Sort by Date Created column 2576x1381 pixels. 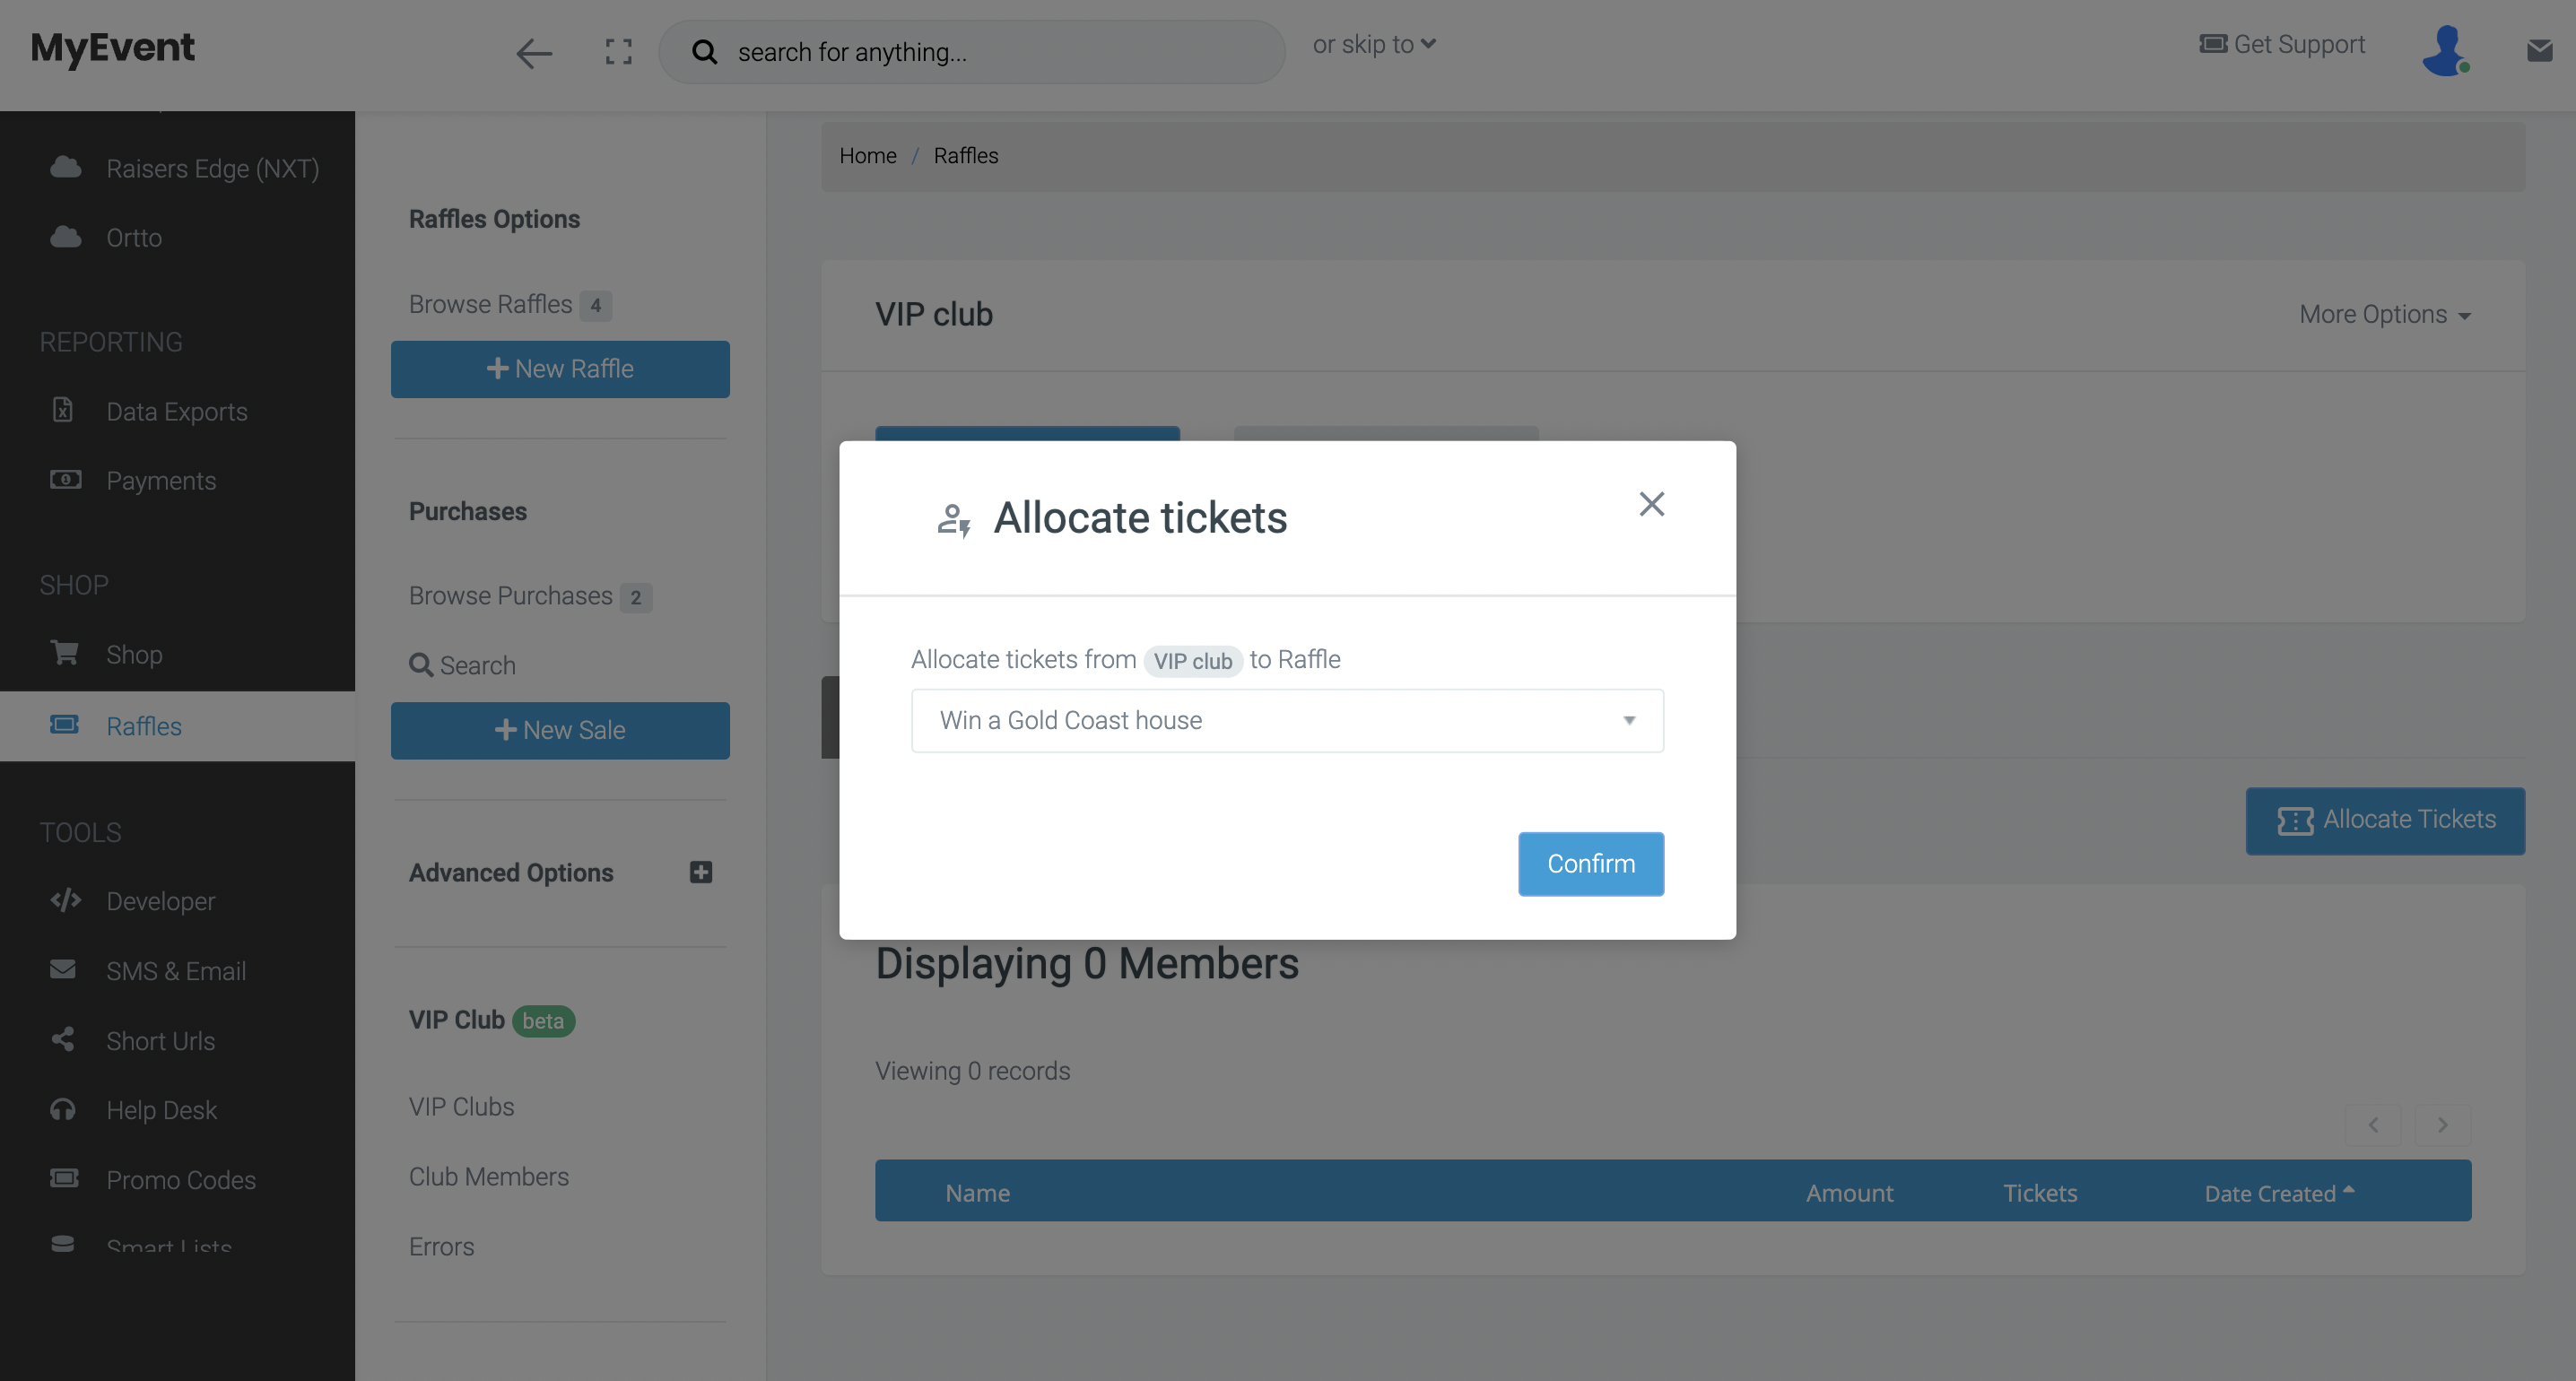2279,1192
